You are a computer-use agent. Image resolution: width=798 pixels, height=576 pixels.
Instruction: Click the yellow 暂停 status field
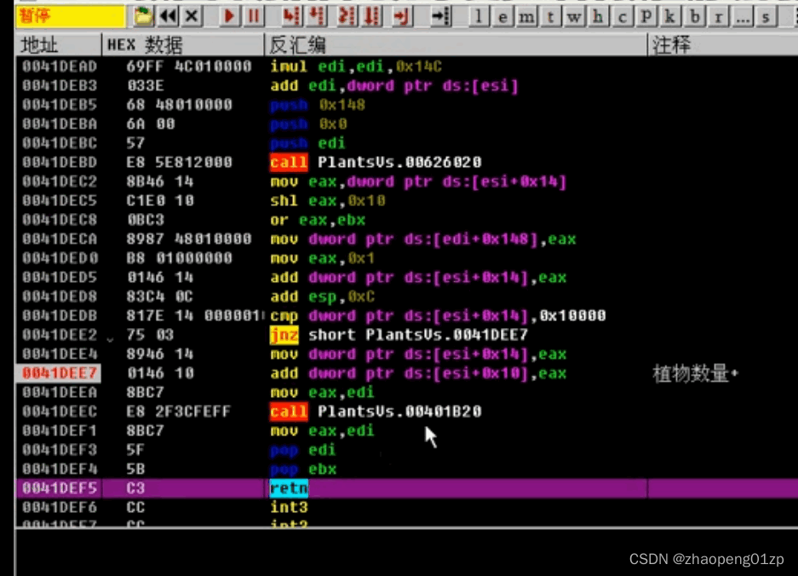[x=70, y=16]
